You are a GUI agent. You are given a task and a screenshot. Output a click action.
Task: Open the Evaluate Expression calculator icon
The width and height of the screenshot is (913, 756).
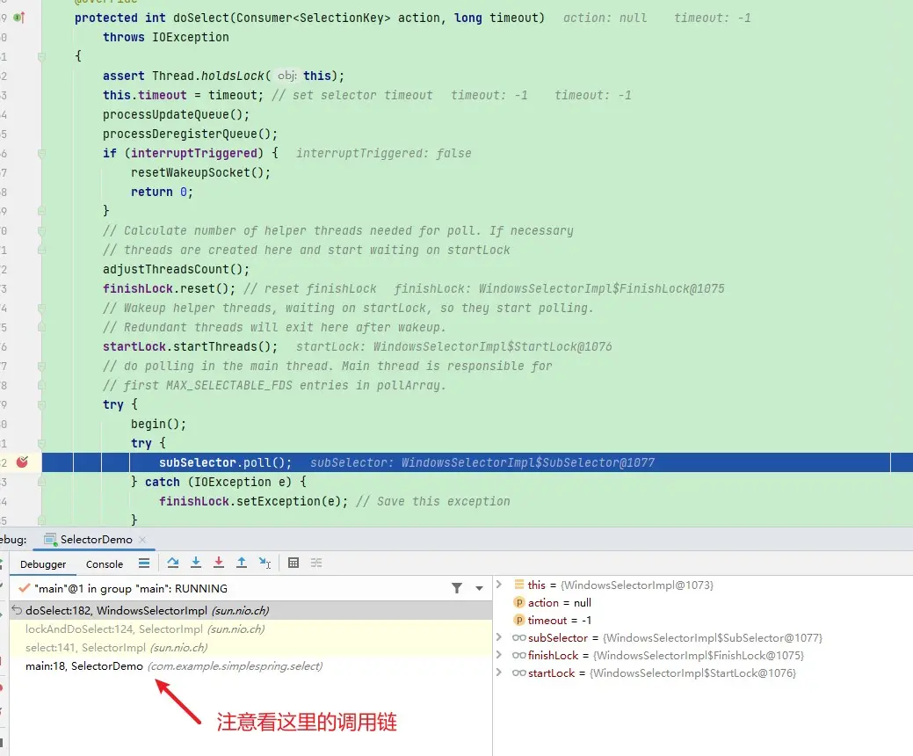click(293, 563)
